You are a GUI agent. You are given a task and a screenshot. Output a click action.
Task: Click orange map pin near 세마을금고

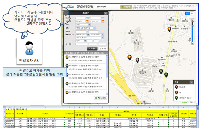coord(169,29)
